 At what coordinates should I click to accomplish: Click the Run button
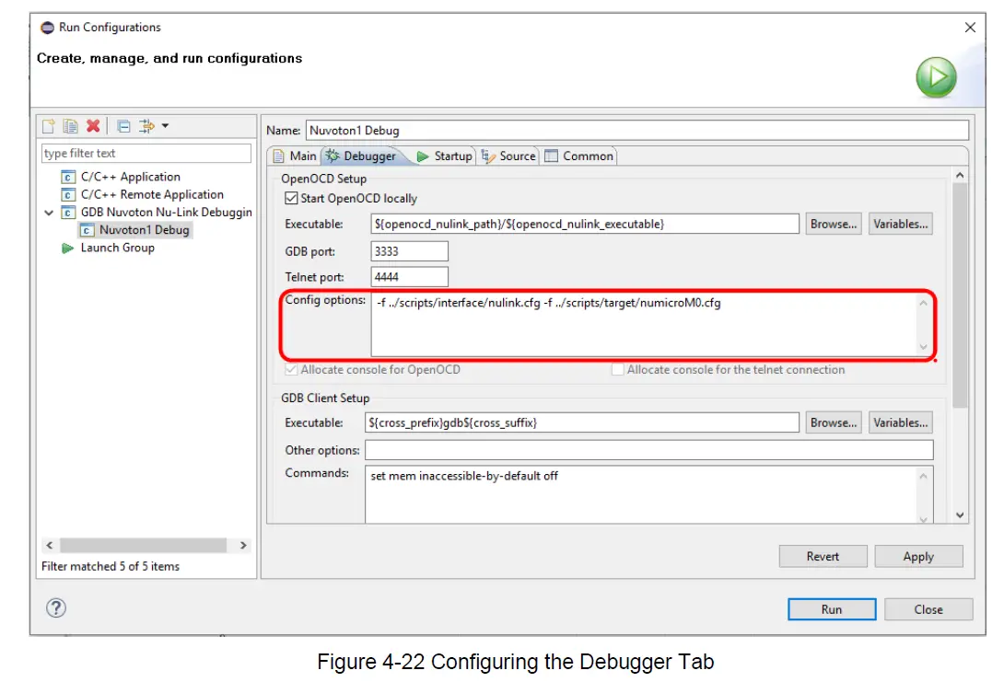click(832, 609)
